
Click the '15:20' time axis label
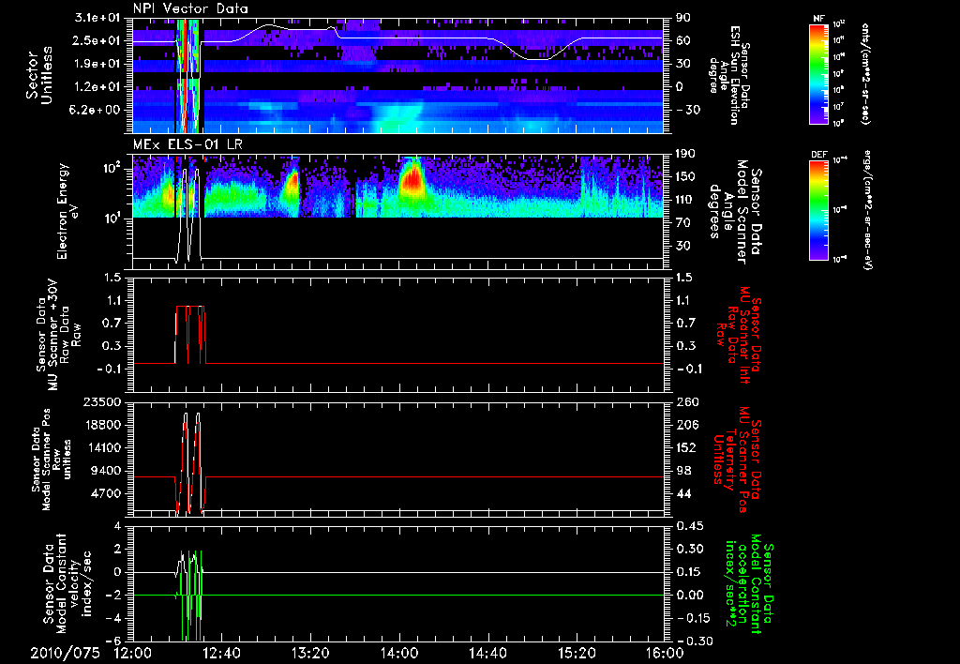577,653
